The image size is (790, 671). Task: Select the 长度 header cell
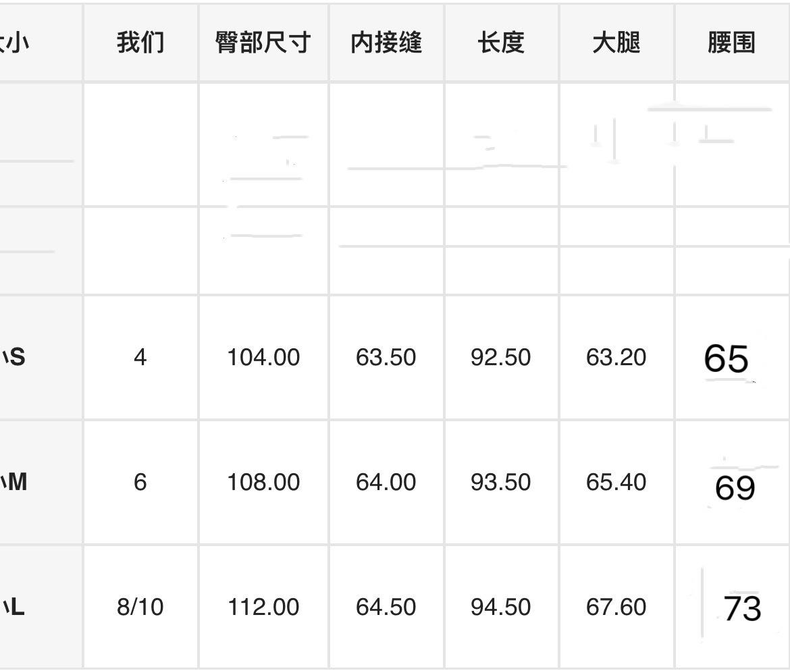(x=501, y=43)
